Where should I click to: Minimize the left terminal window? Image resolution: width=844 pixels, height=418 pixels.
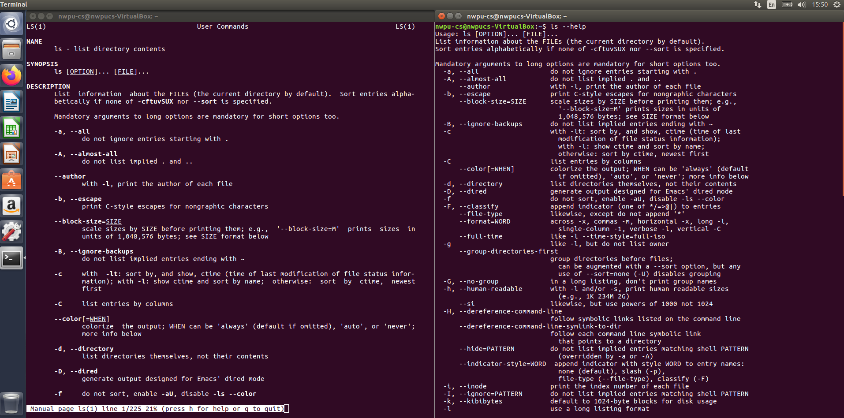click(x=41, y=16)
